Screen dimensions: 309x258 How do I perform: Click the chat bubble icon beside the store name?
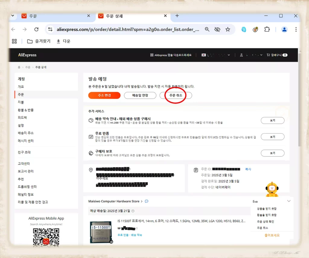[146, 201]
